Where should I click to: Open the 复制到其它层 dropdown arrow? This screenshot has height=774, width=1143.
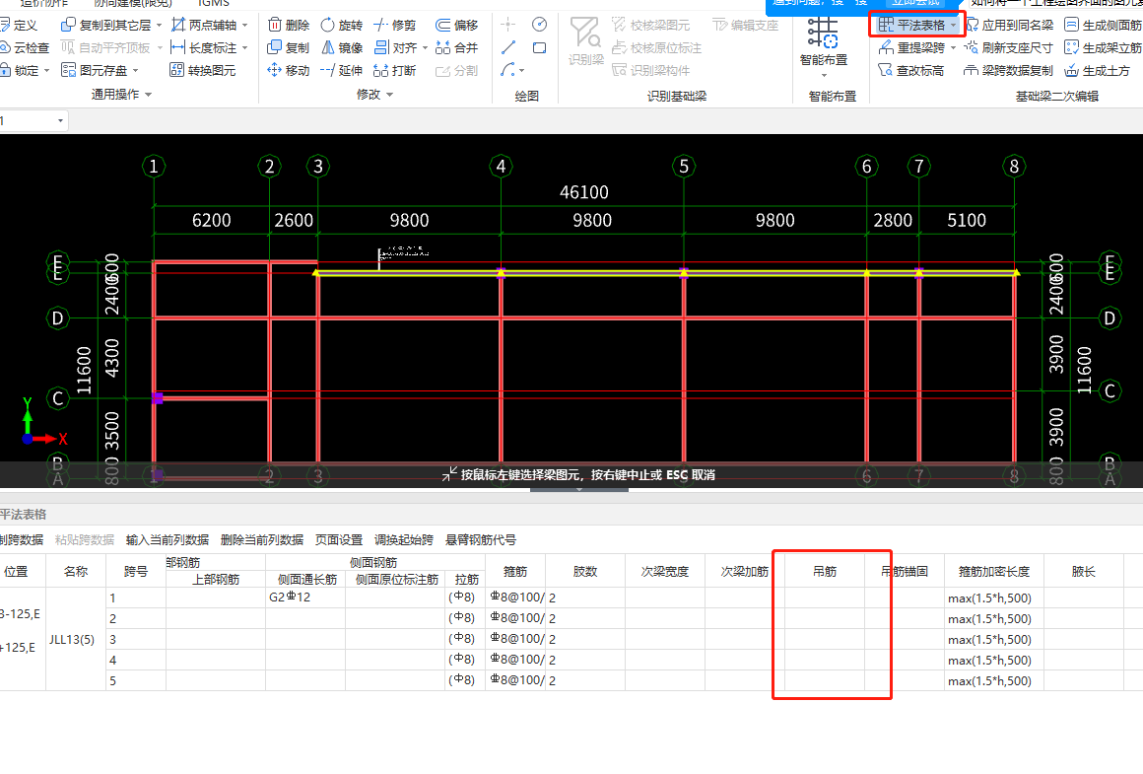point(159,26)
